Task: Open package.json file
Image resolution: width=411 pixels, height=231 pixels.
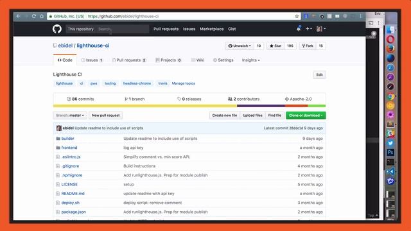Action: (x=74, y=212)
